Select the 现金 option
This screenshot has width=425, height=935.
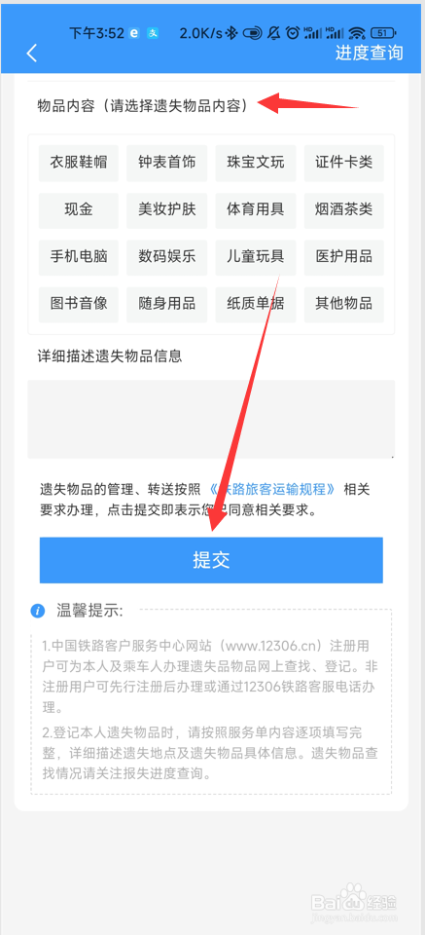(79, 210)
